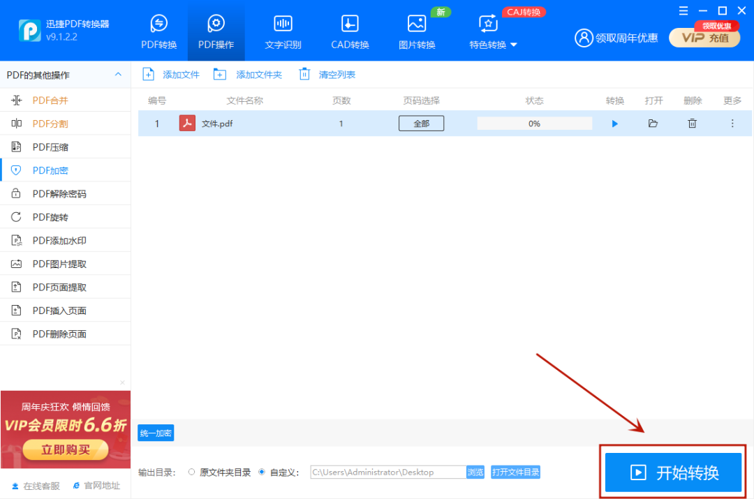
Task: Click the 添加文件夹 toolbar button
Action: click(248, 75)
